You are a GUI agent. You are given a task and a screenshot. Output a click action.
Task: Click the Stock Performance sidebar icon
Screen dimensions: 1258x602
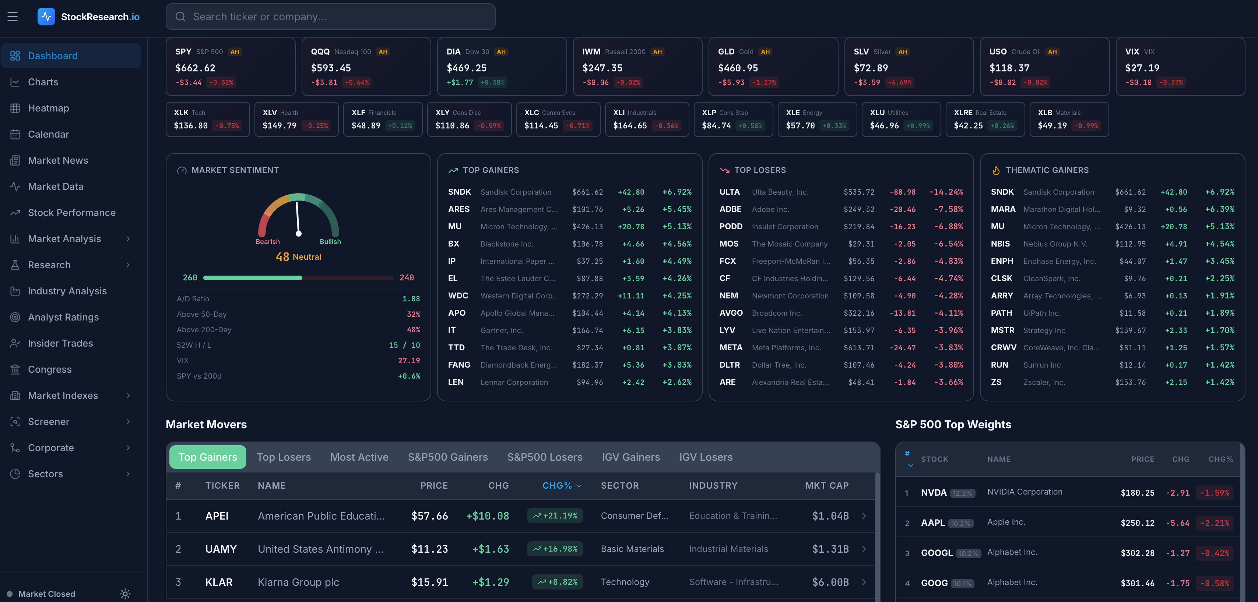pyautogui.click(x=15, y=212)
